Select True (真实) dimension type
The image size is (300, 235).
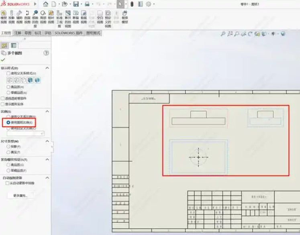[x=8, y=152]
